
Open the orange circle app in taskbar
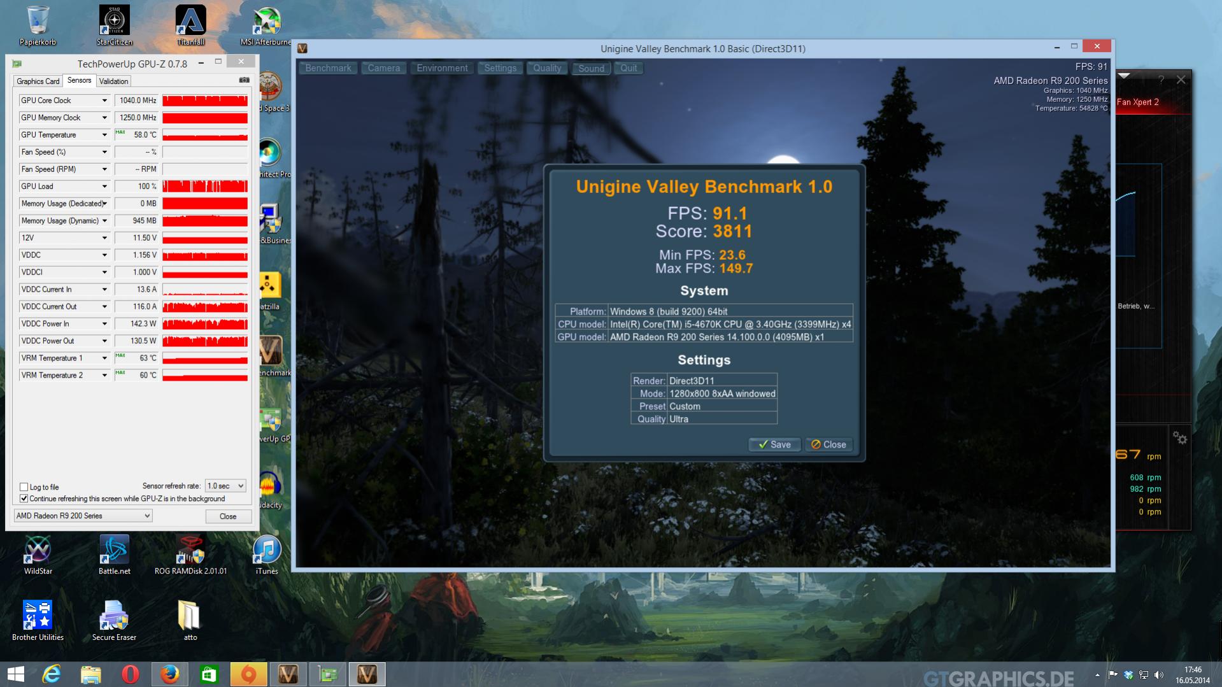tap(249, 674)
